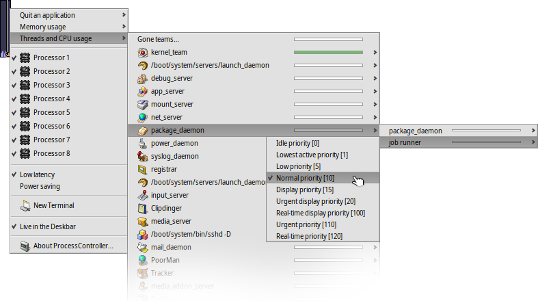Click the PoorMan globe icon
The height and width of the screenshot is (301, 538).
pos(142,261)
